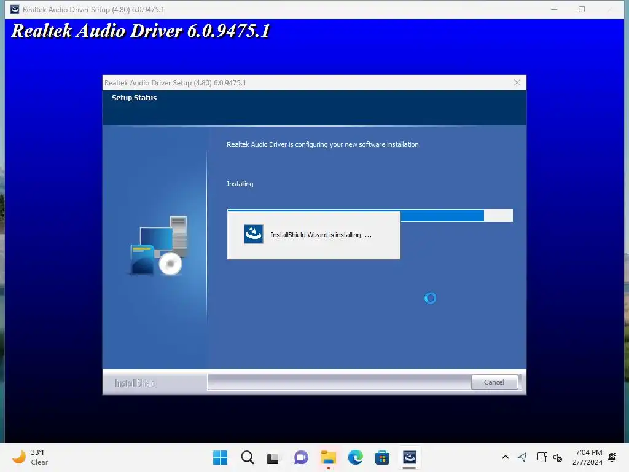
Task: Cancel the Realtek driver installation
Action: pyautogui.click(x=494, y=382)
